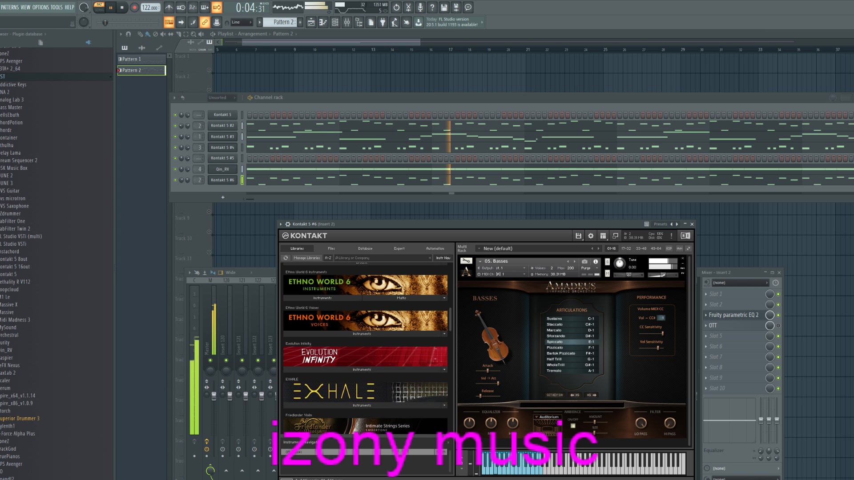Expand Manage Libraries dropdown in Kontakt
Image resolution: width=854 pixels, height=480 pixels.
pyautogui.click(x=306, y=258)
